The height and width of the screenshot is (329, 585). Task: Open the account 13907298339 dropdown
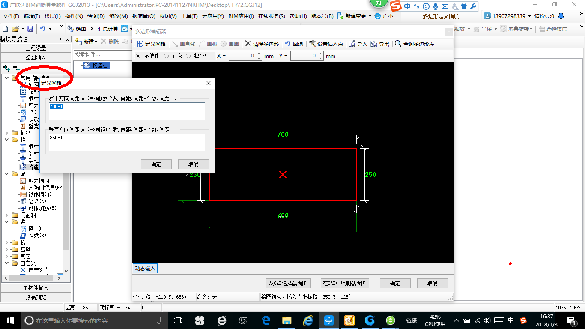pyautogui.click(x=529, y=16)
